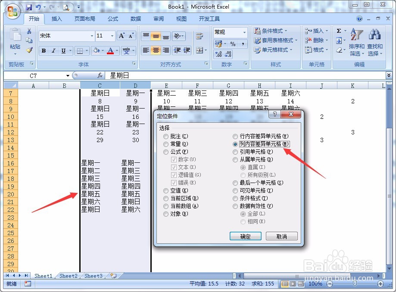
Task: Open Sort and Filter (排序和筛选)
Action: point(357,42)
